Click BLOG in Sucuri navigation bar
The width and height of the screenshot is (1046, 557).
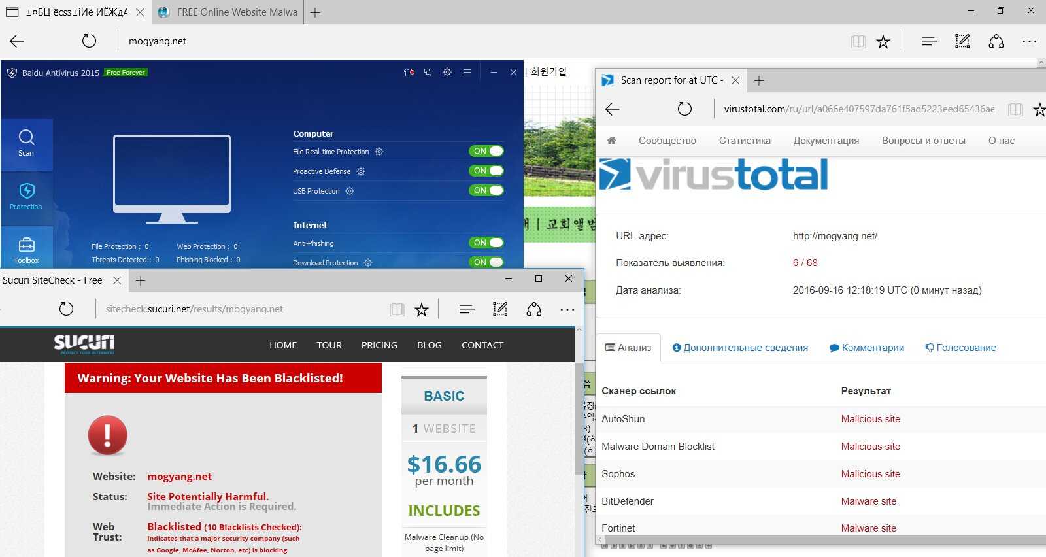click(x=430, y=345)
